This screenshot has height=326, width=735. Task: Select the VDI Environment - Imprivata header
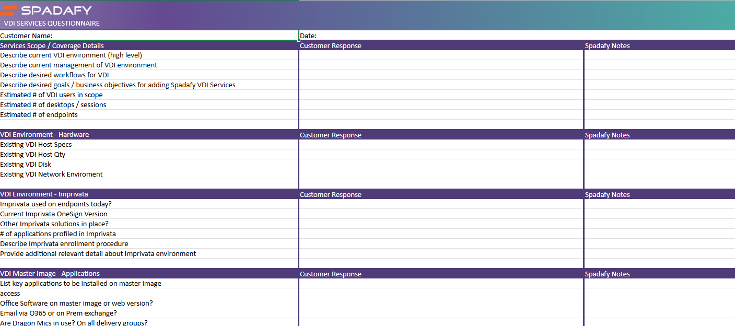[149, 194]
